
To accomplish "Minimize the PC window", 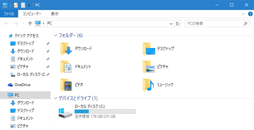I will [217, 5].
